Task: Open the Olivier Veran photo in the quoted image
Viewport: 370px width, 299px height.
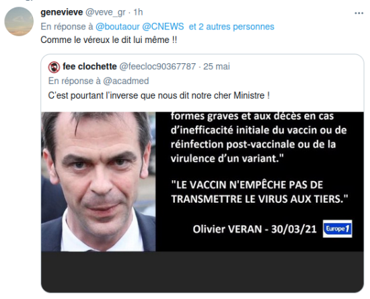Action: coord(98,181)
